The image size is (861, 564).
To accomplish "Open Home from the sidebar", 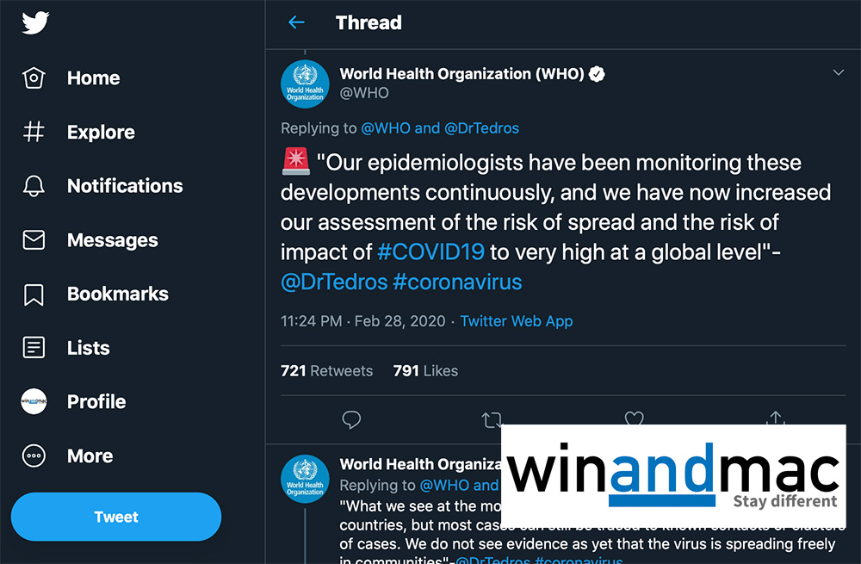I will (x=93, y=78).
